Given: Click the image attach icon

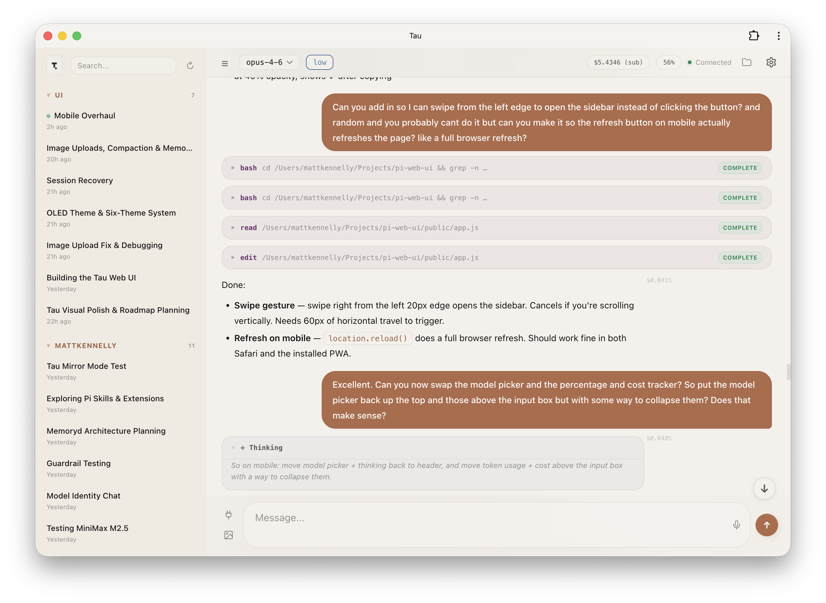Looking at the screenshot, I should coord(229,535).
